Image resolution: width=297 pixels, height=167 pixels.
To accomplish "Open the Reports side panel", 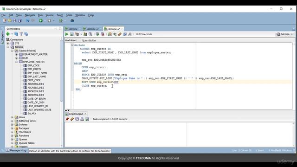I will (x=2, y=38).
